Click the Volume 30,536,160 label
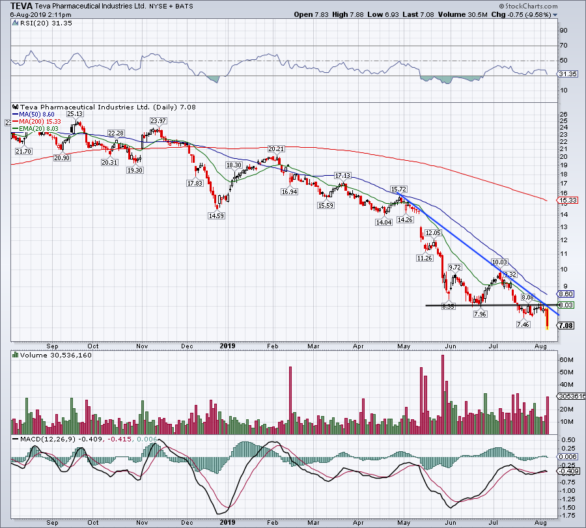 56,355
